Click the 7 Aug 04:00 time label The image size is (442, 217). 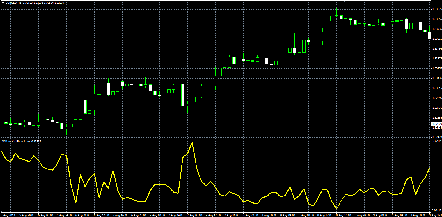coord(176,215)
